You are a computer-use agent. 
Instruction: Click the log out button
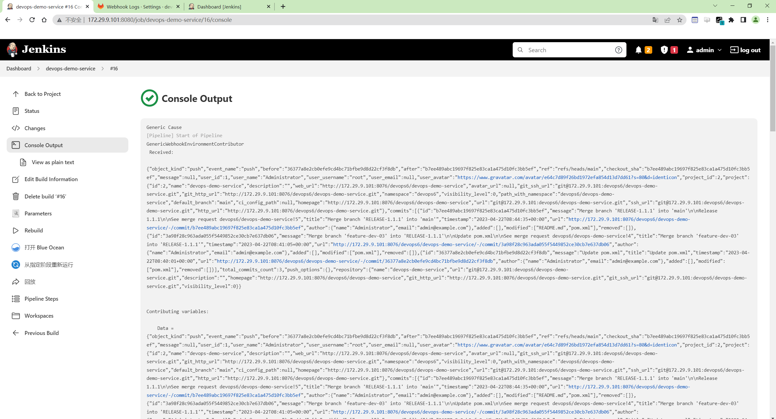click(745, 50)
